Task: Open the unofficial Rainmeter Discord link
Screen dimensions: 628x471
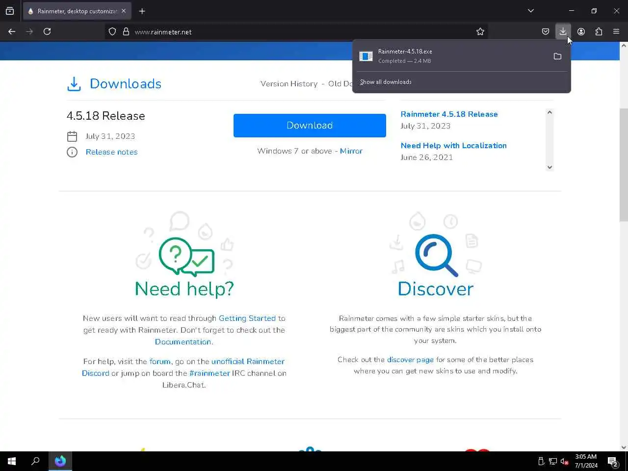Action: point(183,367)
